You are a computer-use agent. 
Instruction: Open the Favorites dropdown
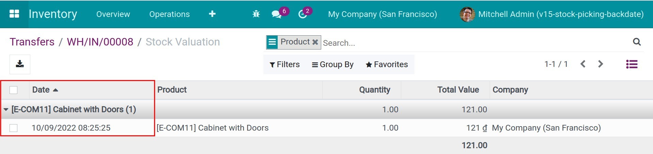(387, 64)
